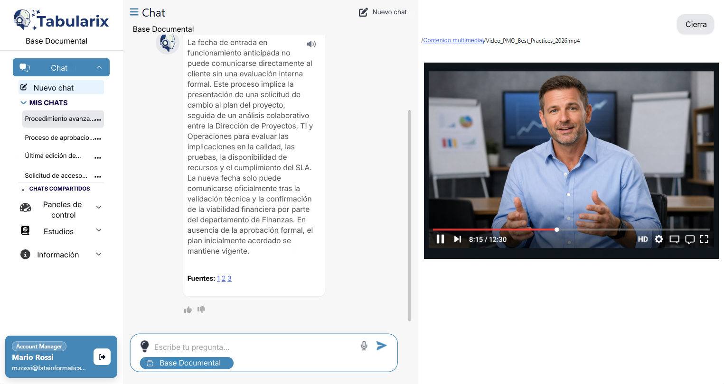
Task: Click the video progress bar scrubber
Action: pyautogui.click(x=557, y=229)
